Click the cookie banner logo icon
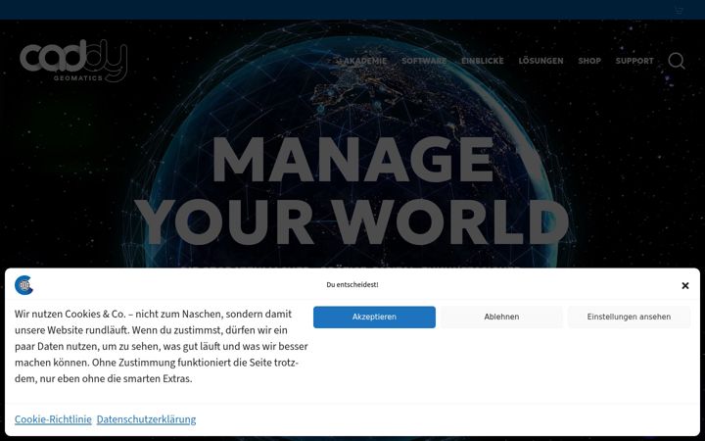The image size is (705, 441). pos(23,285)
